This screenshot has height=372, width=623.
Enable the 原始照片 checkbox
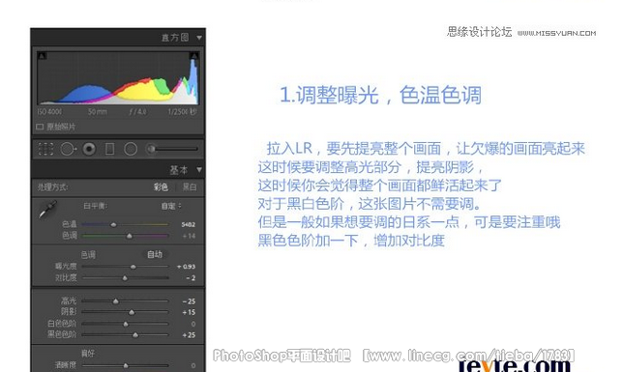pos(40,127)
